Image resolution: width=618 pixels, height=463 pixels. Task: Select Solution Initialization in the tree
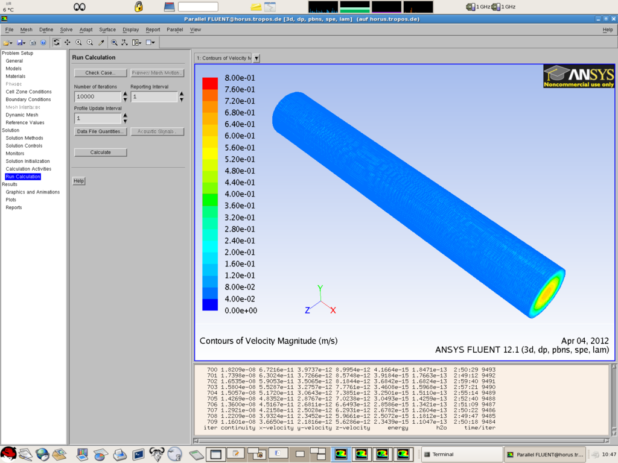[28, 162]
